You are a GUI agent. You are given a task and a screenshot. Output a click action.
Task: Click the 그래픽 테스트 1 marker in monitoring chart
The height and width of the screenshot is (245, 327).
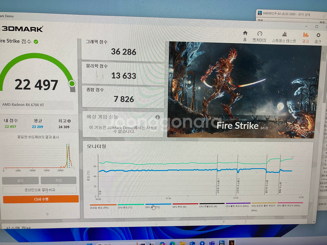218,186
